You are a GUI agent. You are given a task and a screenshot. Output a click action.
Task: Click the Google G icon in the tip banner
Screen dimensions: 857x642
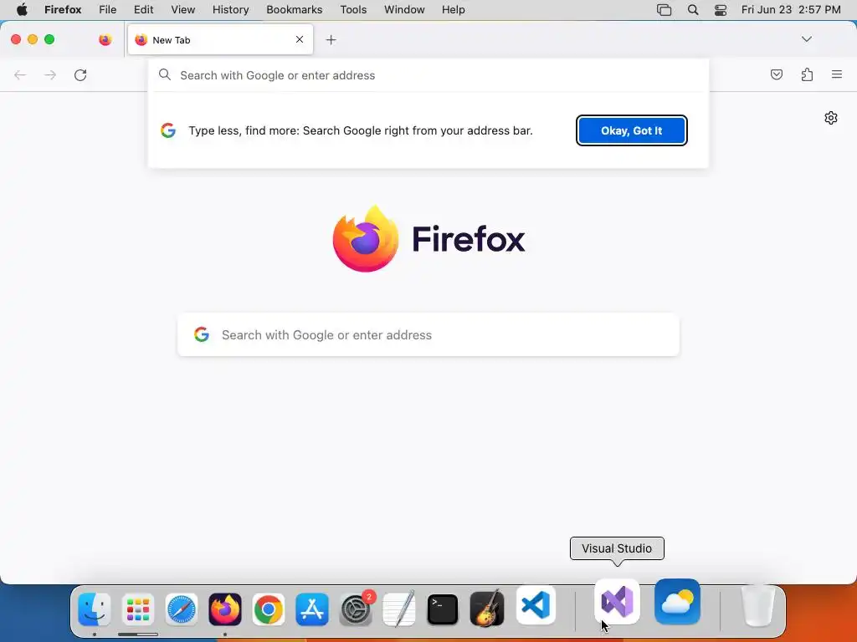coord(168,130)
